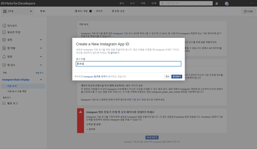The width and height of the screenshot is (257, 149).
Task: Open Instagram 플랫폼 정책 link
Action: tap(94, 76)
